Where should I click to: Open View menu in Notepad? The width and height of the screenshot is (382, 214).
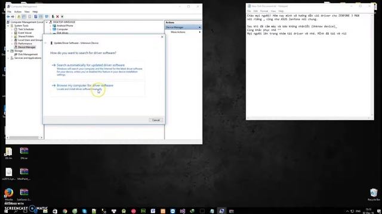point(273,11)
